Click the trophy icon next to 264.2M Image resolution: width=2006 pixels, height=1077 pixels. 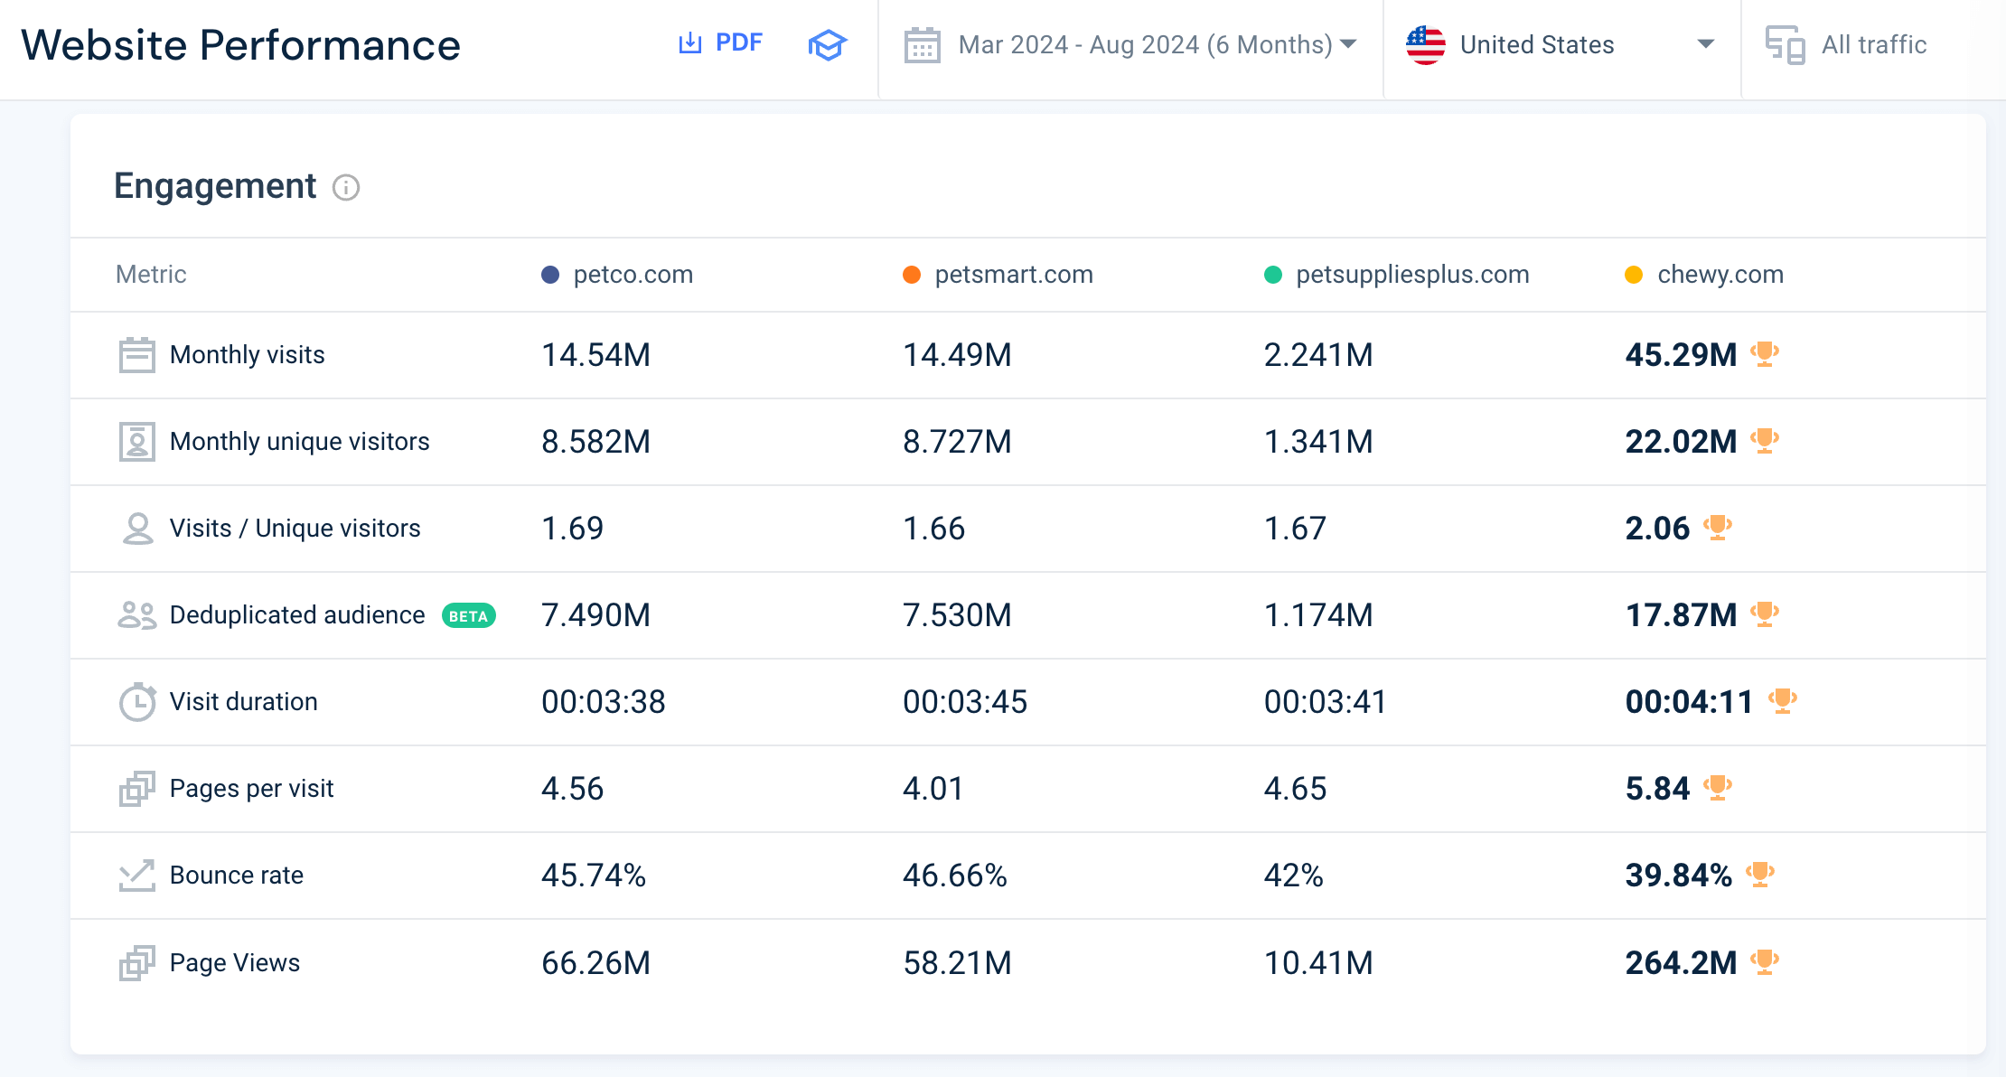point(1764,961)
